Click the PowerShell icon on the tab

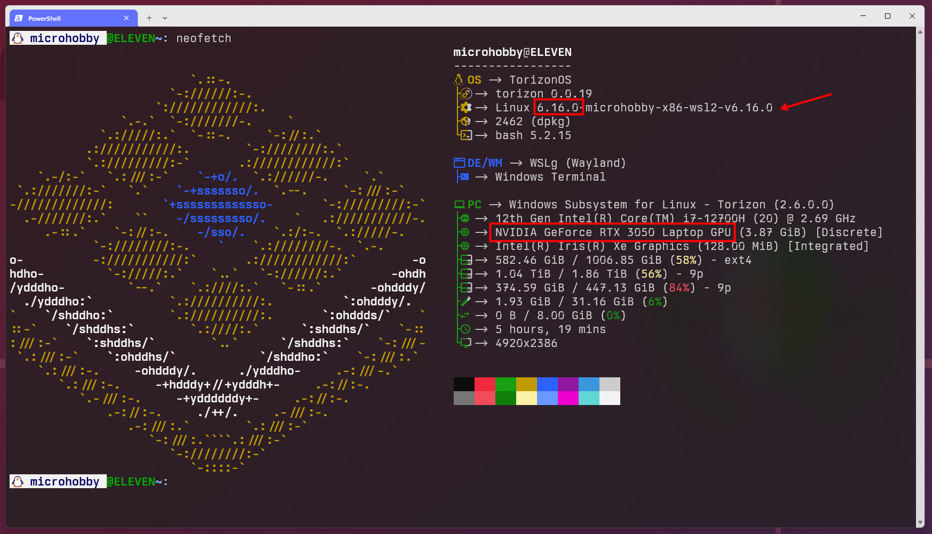19,18
